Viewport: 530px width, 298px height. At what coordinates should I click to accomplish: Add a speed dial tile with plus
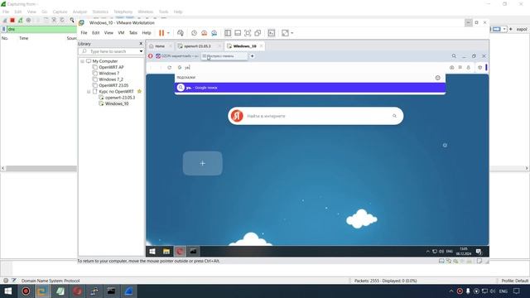(202, 164)
